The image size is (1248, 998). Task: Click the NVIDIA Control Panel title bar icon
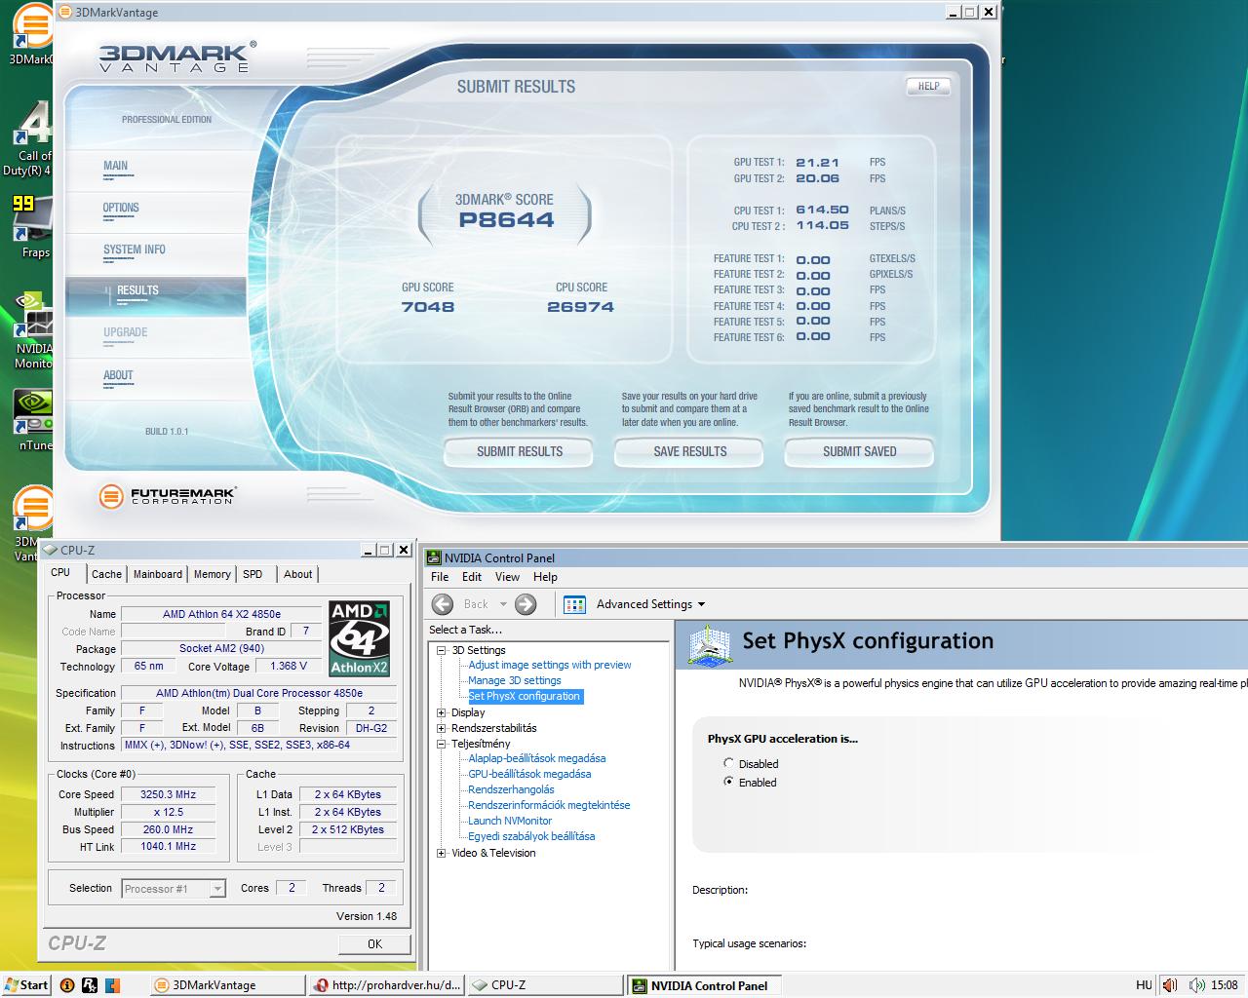pyautogui.click(x=435, y=557)
